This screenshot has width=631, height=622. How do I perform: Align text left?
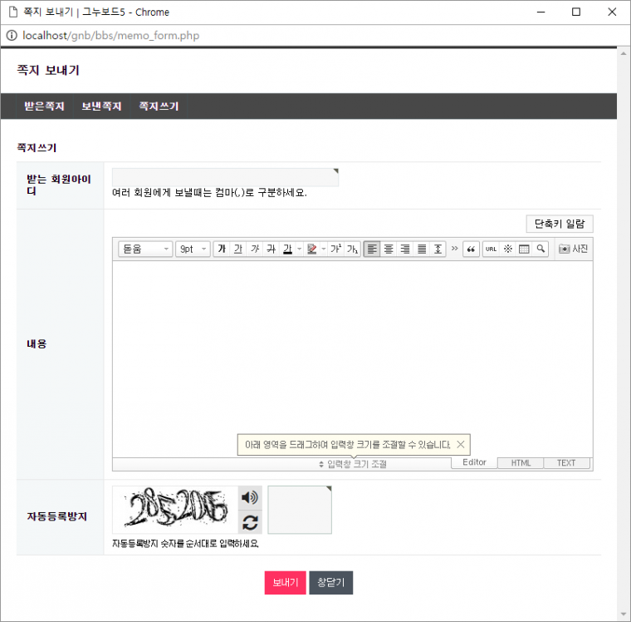coord(372,249)
